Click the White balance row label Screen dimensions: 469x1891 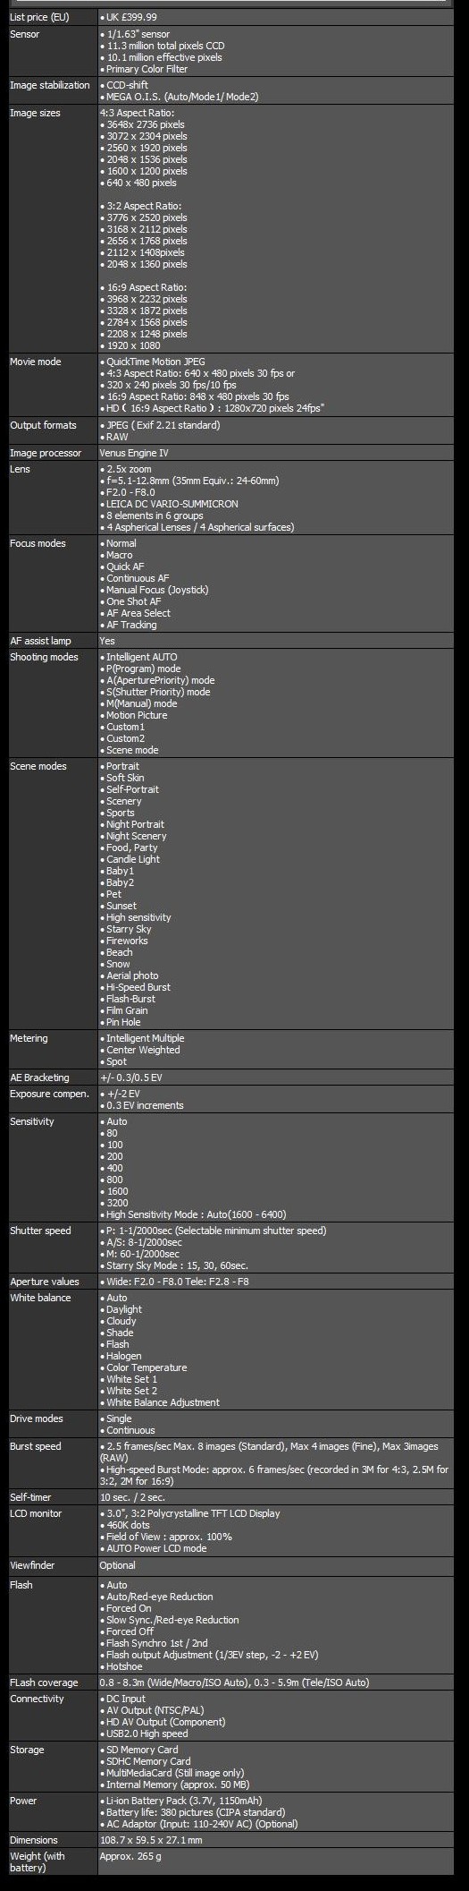[40, 1298]
